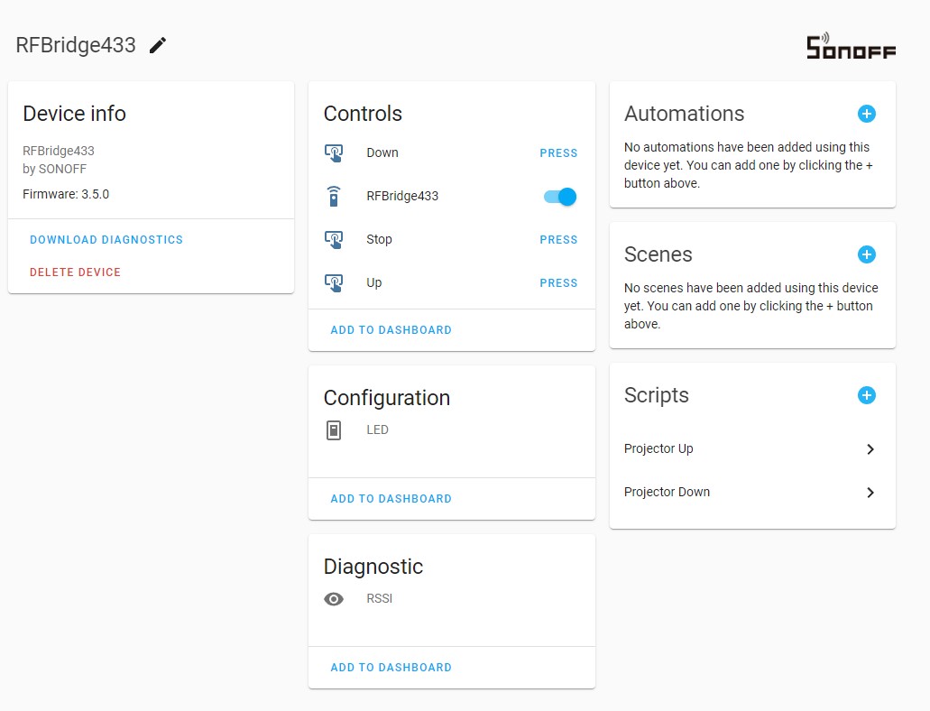Image resolution: width=930 pixels, height=711 pixels.
Task: Open the Up entity row label
Action: [x=374, y=282]
